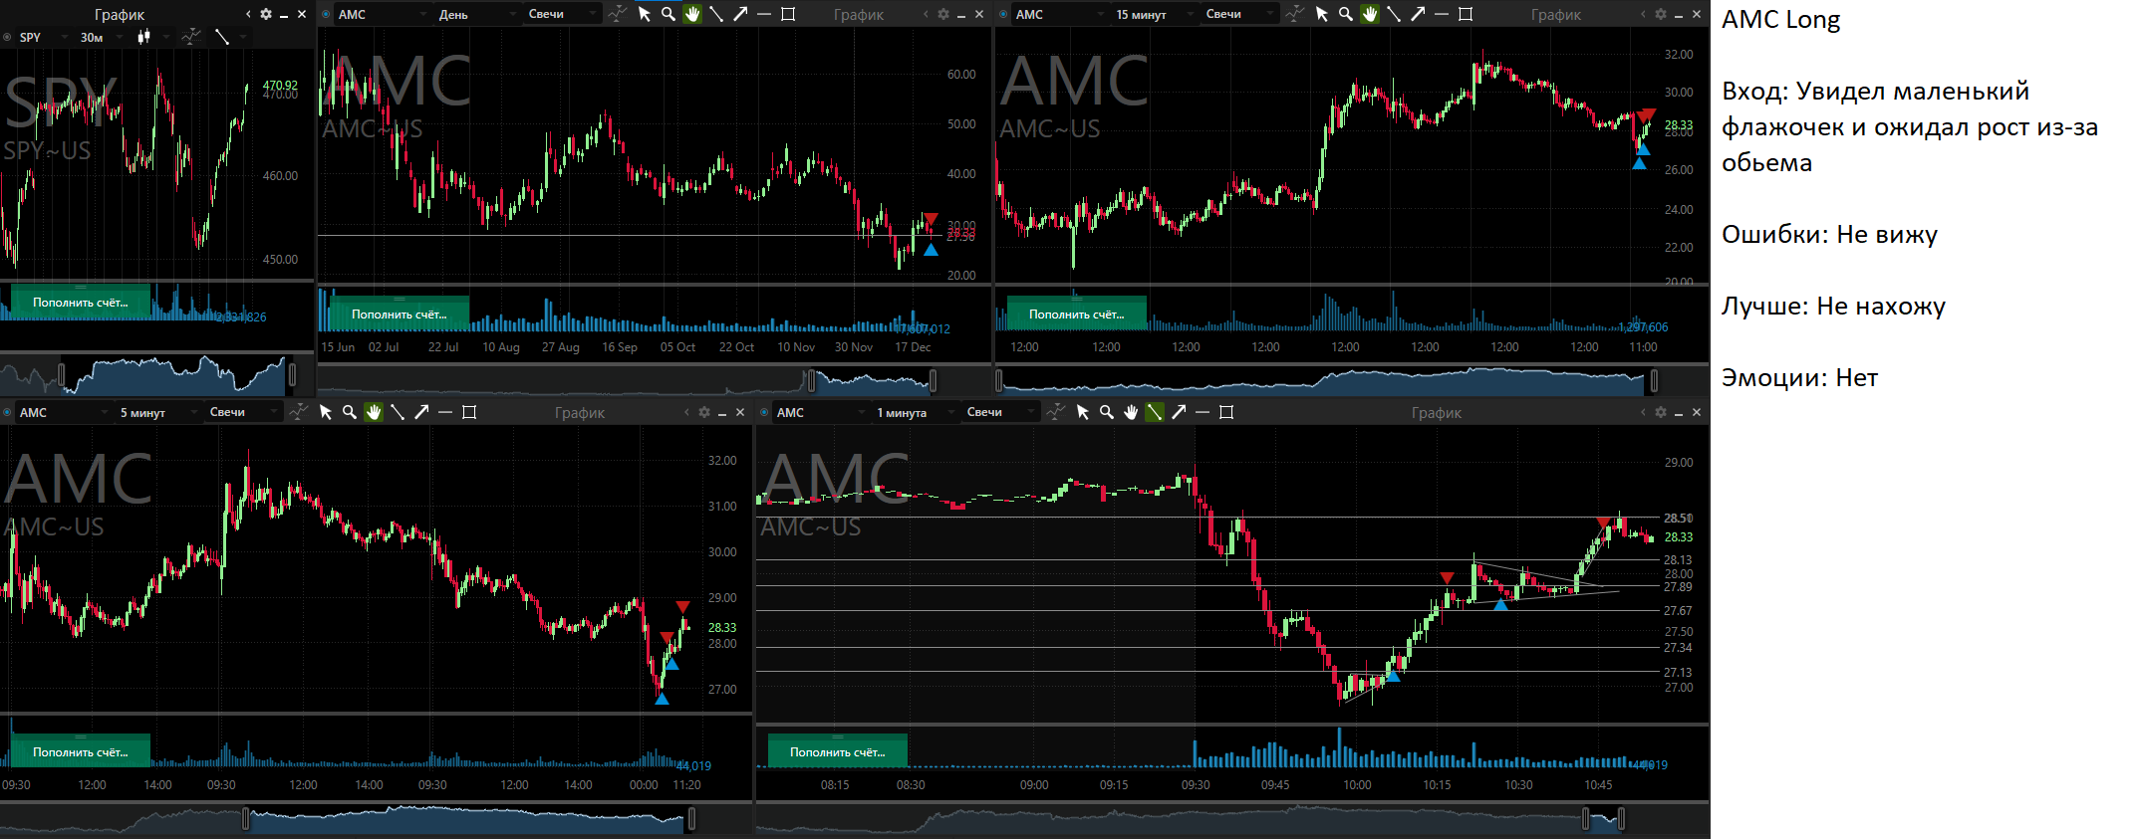Open 15 минут timeframe dropdown

click(x=1156, y=14)
